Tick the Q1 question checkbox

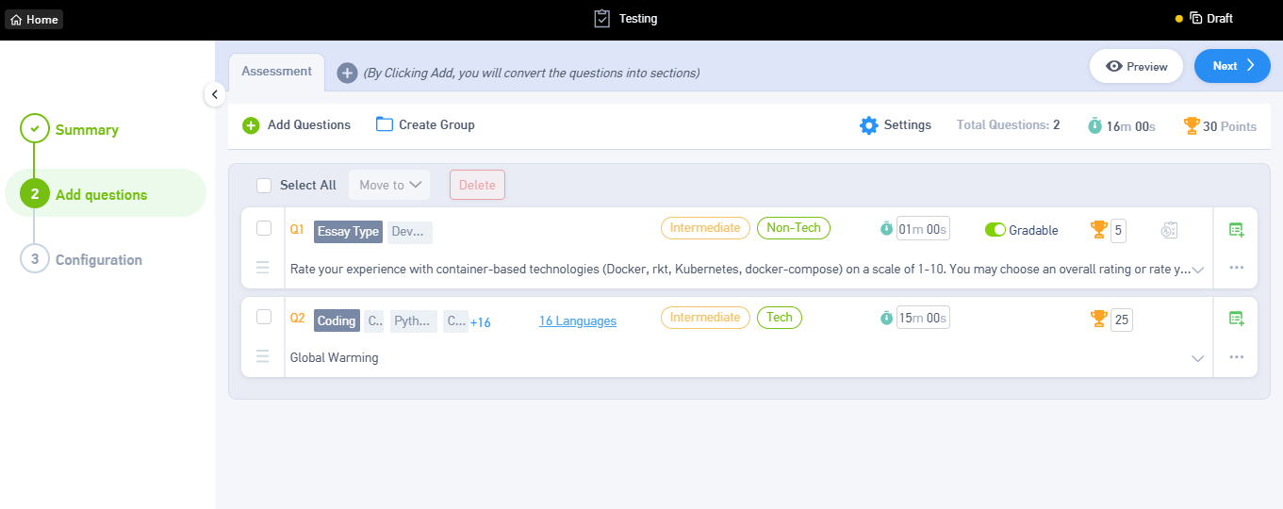pyautogui.click(x=264, y=228)
